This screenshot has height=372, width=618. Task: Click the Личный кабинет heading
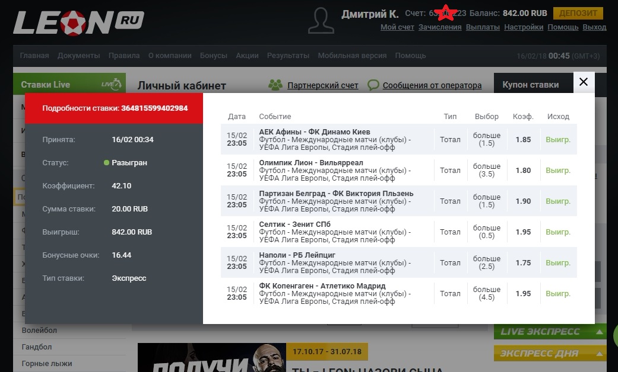coord(182,86)
